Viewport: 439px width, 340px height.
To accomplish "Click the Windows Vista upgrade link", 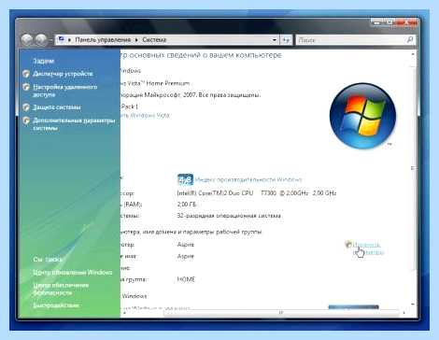I will coord(145,116).
